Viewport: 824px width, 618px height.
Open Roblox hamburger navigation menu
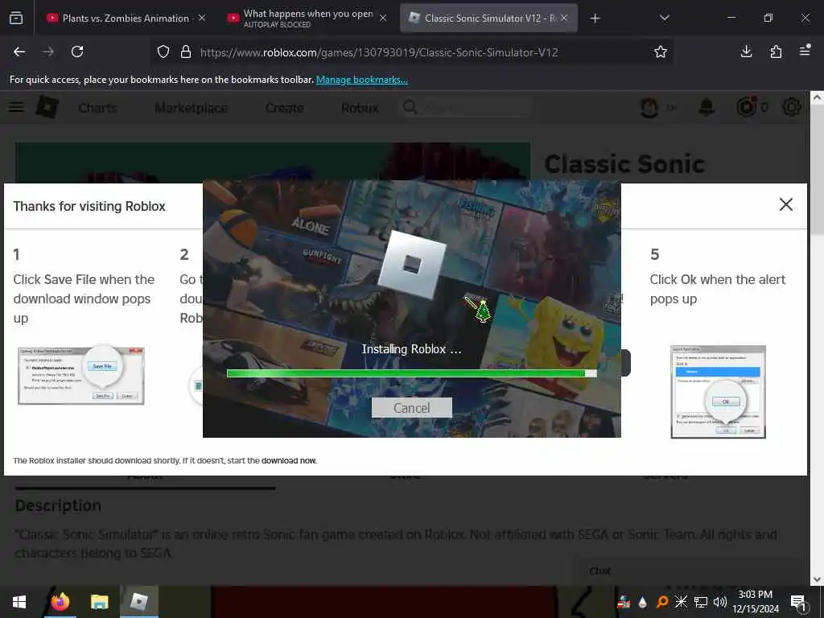click(x=16, y=107)
